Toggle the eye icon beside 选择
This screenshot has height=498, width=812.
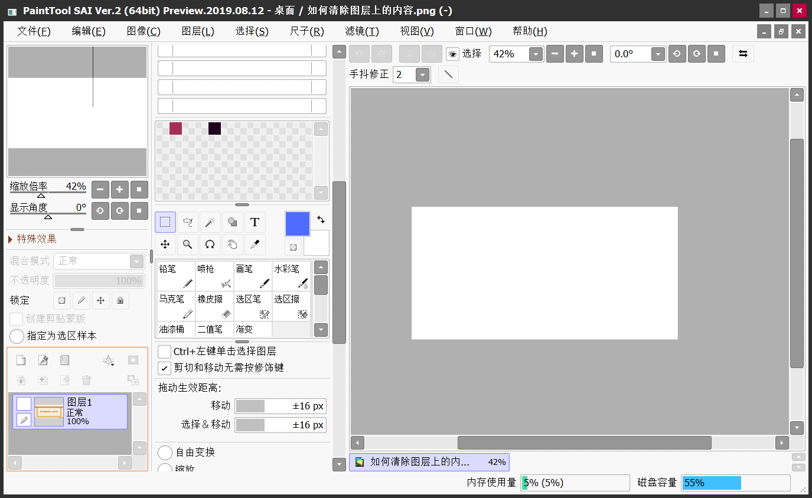[452, 54]
